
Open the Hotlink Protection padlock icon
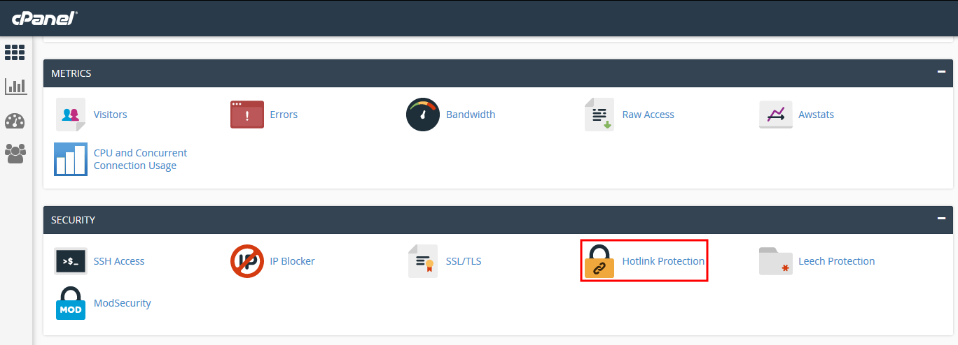pyautogui.click(x=599, y=261)
